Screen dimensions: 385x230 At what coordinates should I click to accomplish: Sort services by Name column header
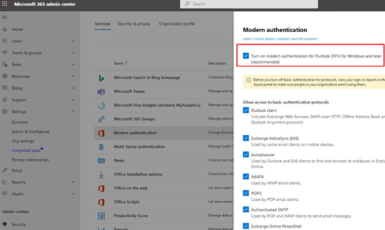(121, 63)
